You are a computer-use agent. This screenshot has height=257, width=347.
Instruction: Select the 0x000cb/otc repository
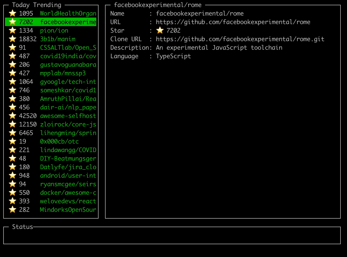click(x=51, y=141)
